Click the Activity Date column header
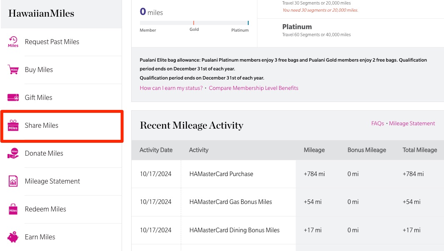This screenshot has height=251, width=444. (156, 150)
